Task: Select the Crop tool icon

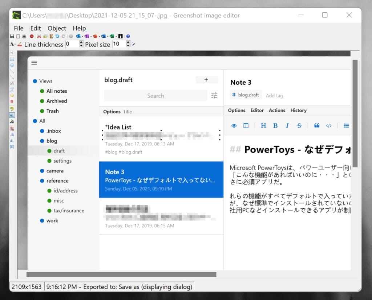Action: (x=12, y=128)
